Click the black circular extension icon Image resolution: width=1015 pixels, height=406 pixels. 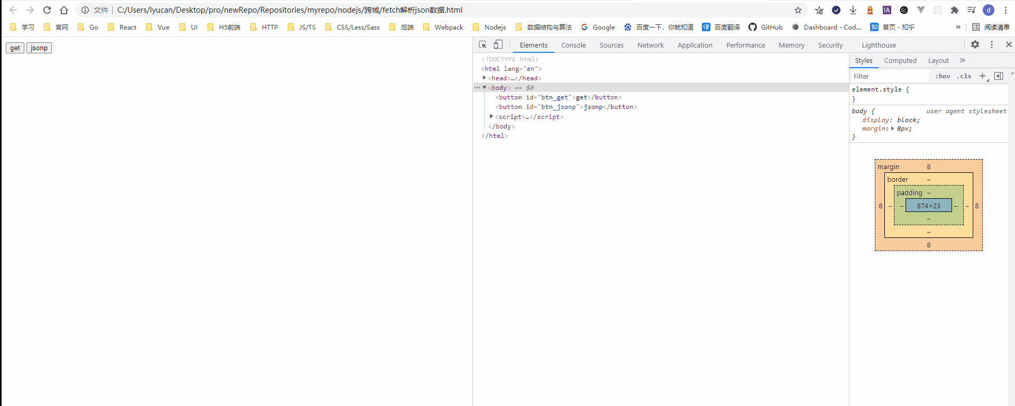tap(904, 10)
